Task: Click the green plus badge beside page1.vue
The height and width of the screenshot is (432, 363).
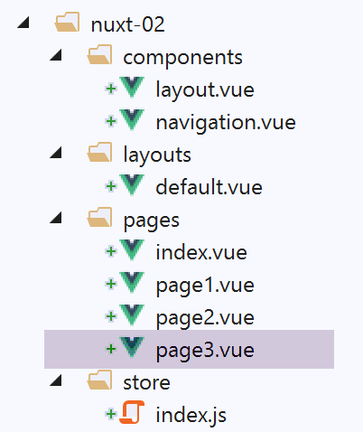Action: [x=111, y=284]
